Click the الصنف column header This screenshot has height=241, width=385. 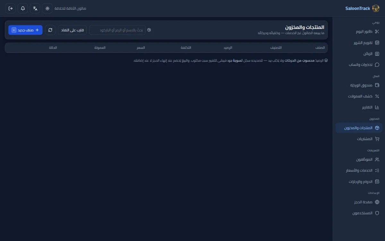point(320,48)
